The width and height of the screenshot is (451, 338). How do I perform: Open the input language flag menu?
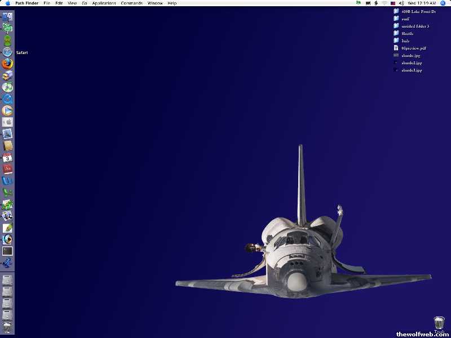pyautogui.click(x=393, y=3)
